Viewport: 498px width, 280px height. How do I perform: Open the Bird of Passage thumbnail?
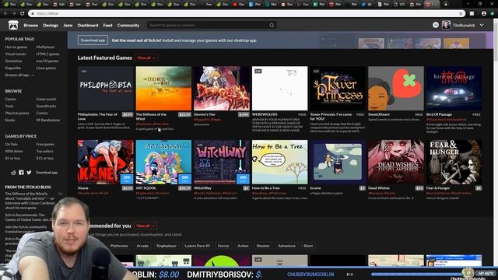[x=454, y=88]
